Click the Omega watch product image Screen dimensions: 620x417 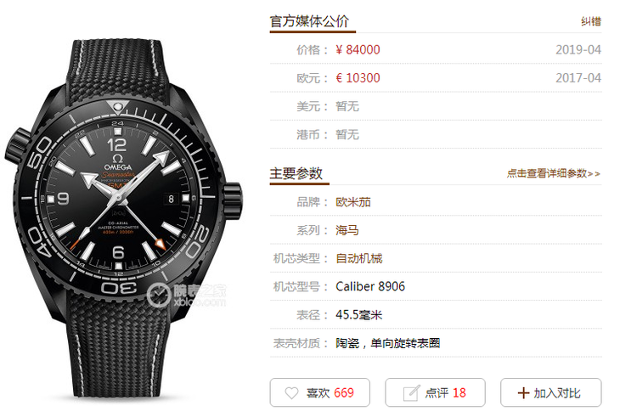123,217
